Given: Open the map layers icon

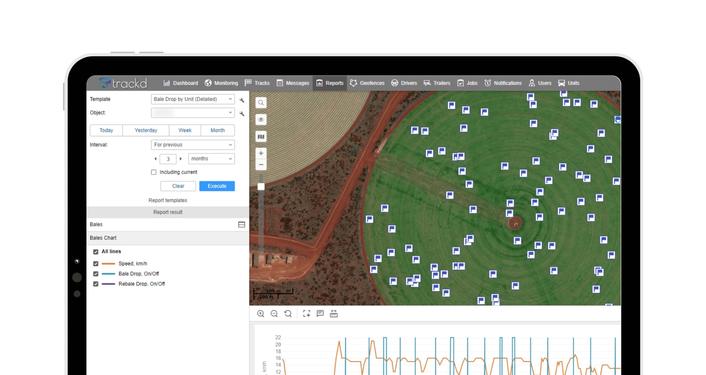Looking at the screenshot, I should (x=261, y=137).
